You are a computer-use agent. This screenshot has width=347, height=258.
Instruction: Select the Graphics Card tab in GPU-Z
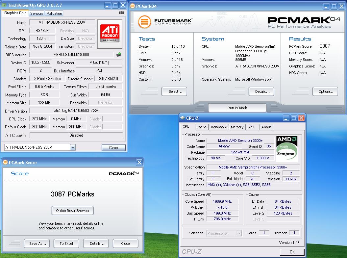(15, 13)
